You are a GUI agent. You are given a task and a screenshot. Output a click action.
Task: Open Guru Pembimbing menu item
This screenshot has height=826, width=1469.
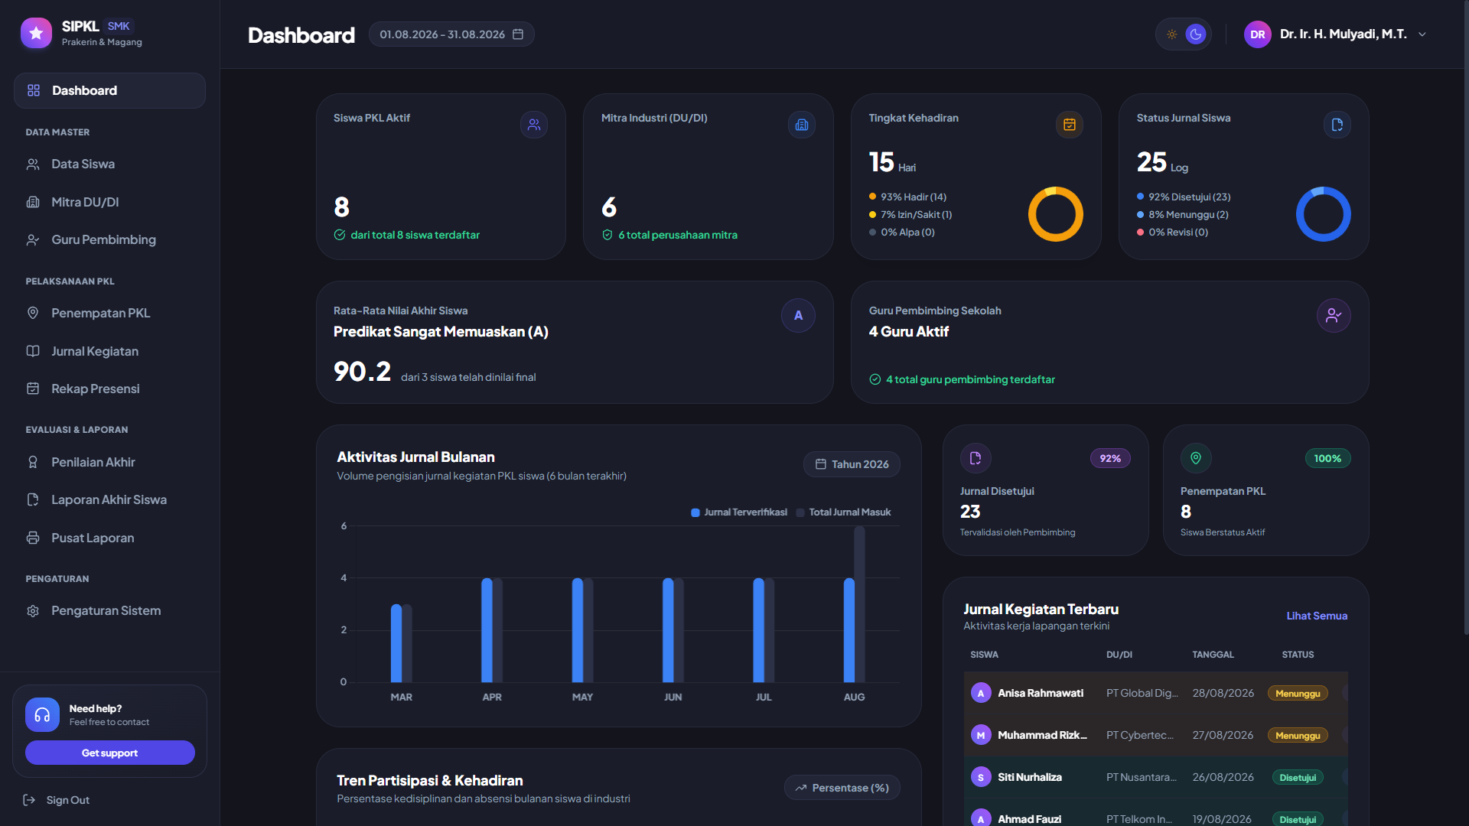pyautogui.click(x=109, y=239)
